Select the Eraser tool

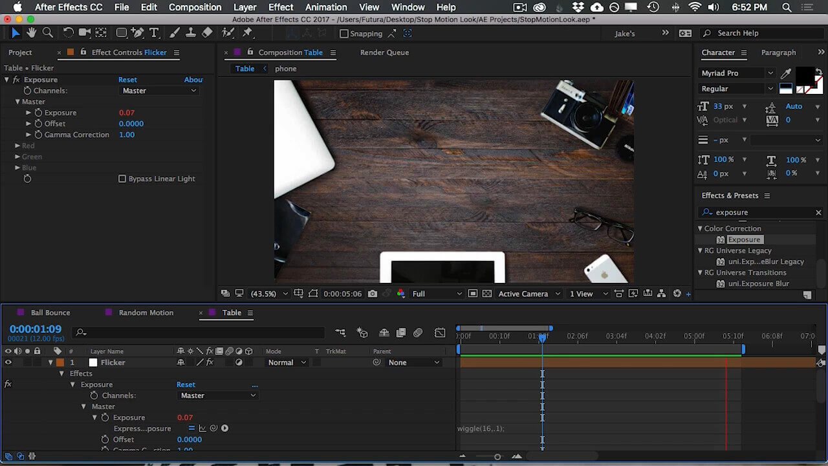pos(207,33)
